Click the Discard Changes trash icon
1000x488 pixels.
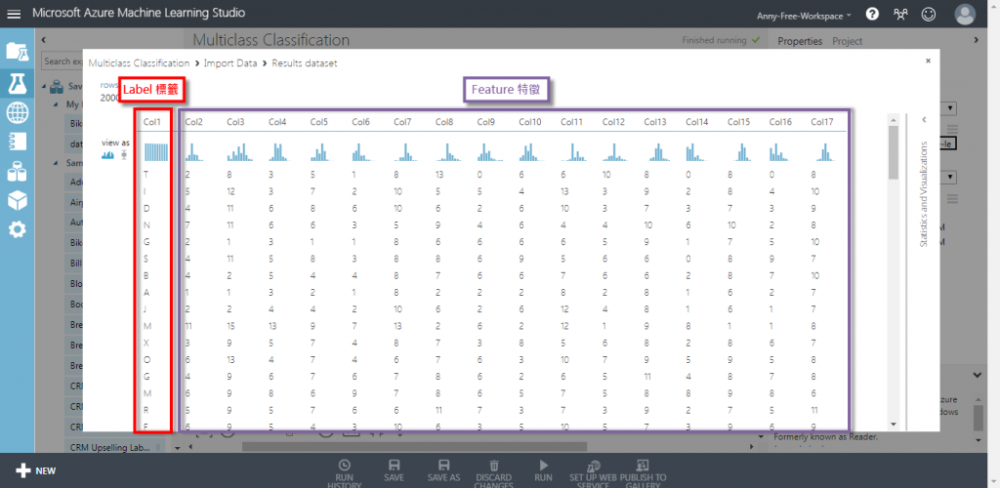tap(493, 466)
